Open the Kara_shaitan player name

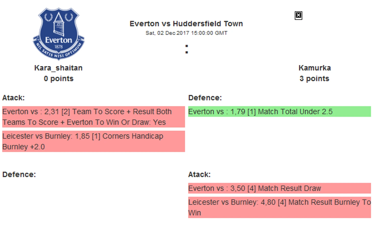click(58, 68)
